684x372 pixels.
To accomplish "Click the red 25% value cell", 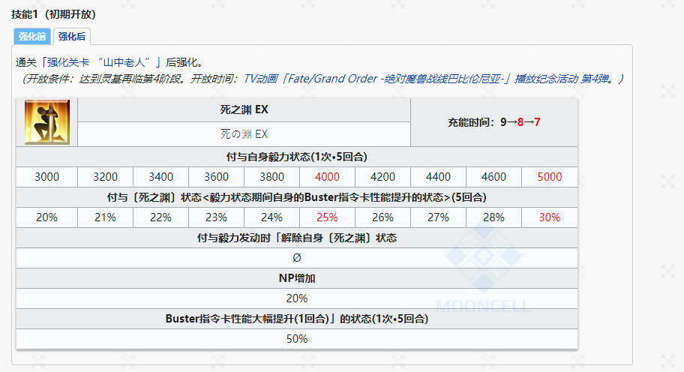I will [327, 217].
